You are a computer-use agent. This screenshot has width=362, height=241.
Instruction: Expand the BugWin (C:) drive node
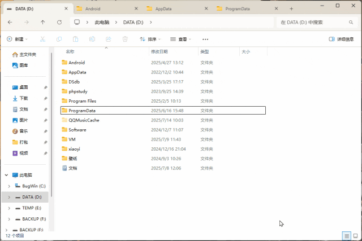click(9, 186)
